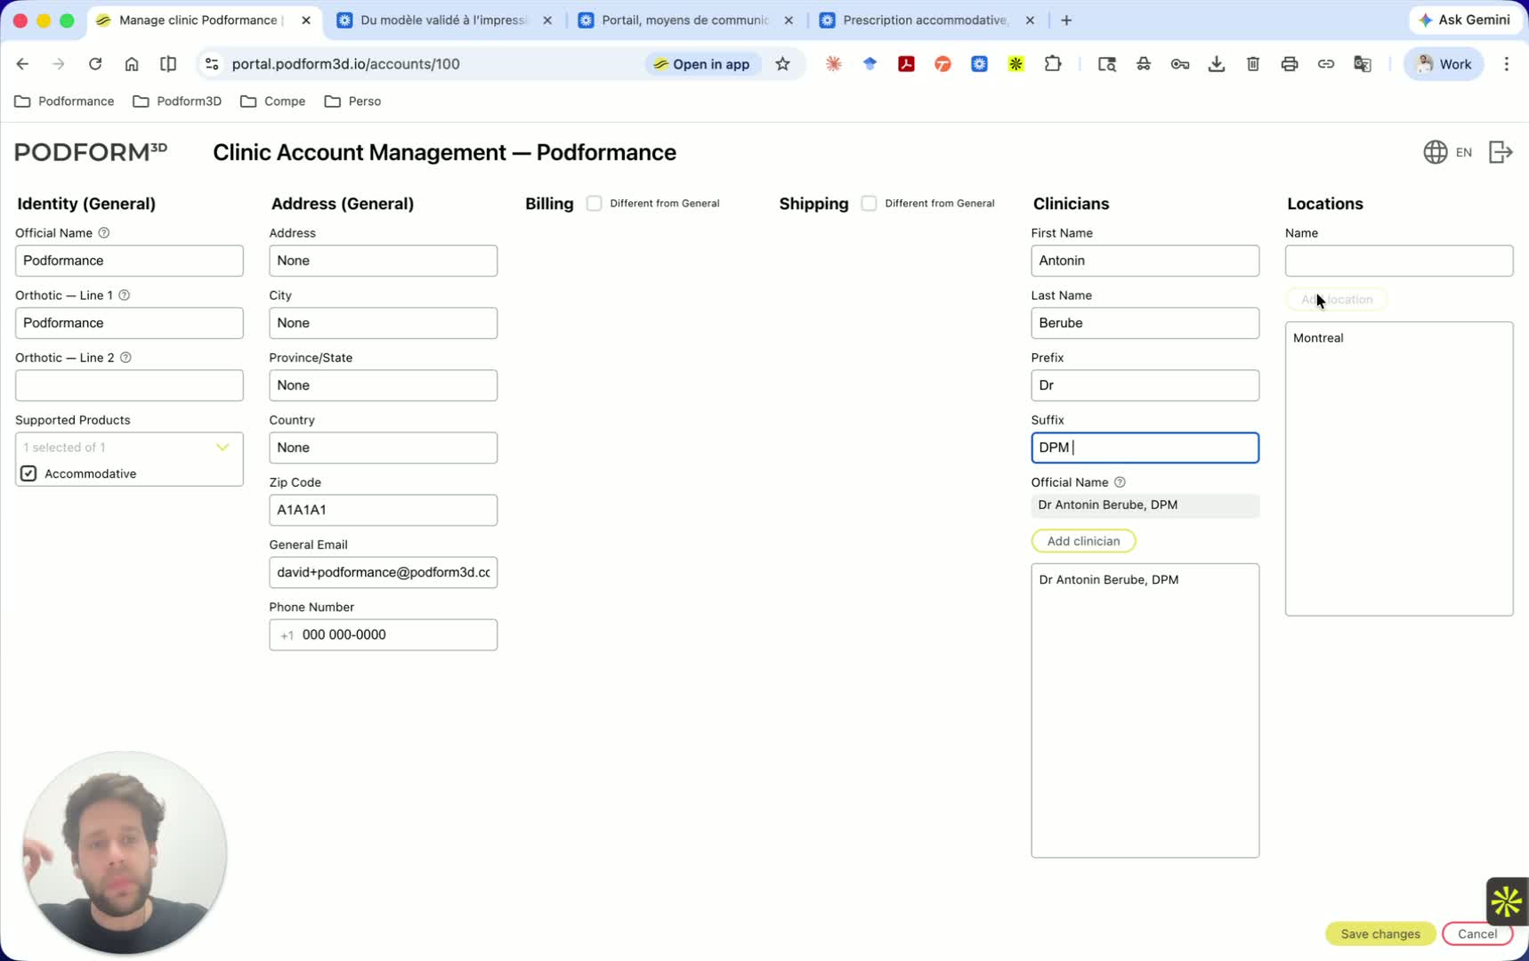Click the trash extension icon
The image size is (1529, 961).
pos(1253,64)
